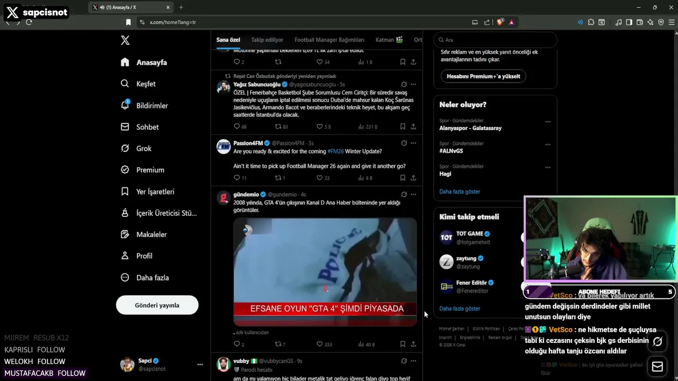This screenshot has height=381, width=678.
Task: Reload the page in the browser
Action: pos(29,22)
